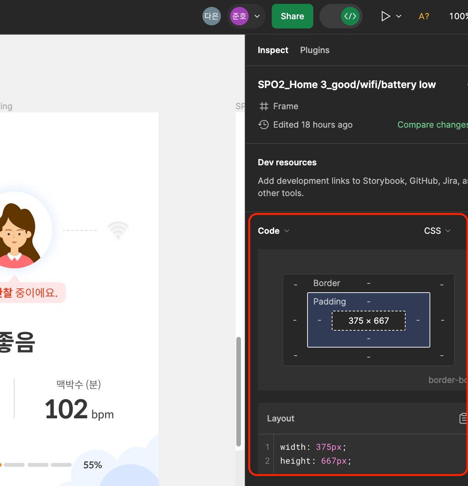468x486 pixels.
Task: Expand the 준호 avatar dropdown chevron
Action: (257, 16)
